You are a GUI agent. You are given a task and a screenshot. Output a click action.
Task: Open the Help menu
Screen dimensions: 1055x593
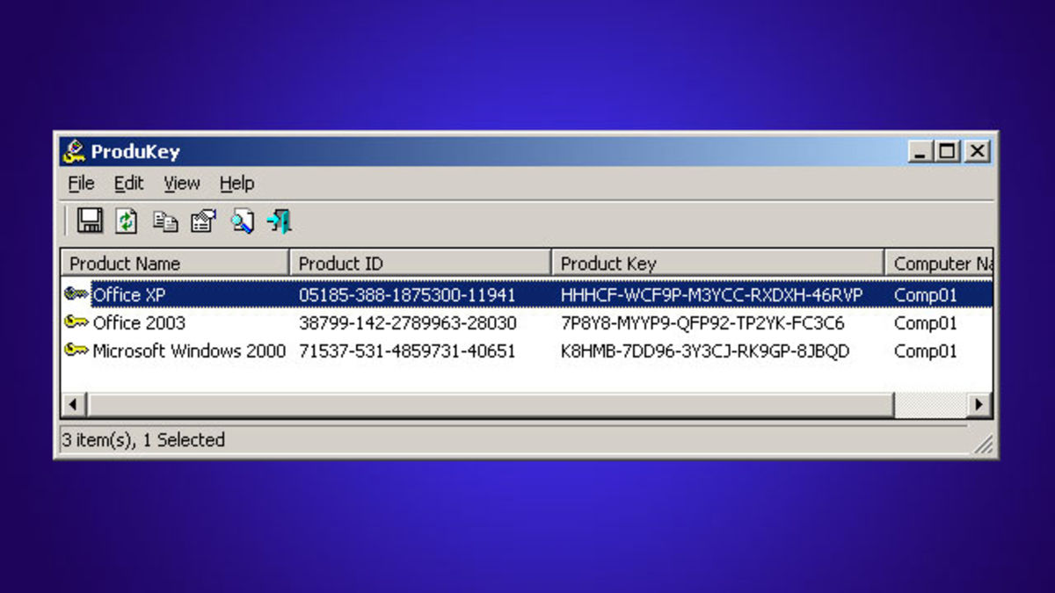point(236,184)
